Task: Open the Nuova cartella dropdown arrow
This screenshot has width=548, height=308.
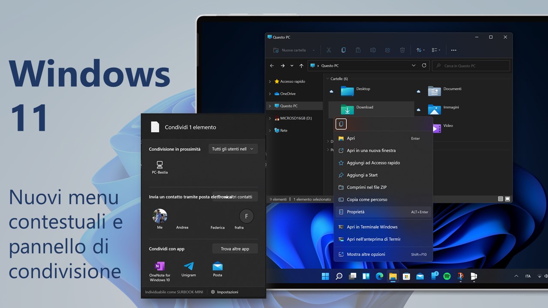Action: [x=314, y=50]
